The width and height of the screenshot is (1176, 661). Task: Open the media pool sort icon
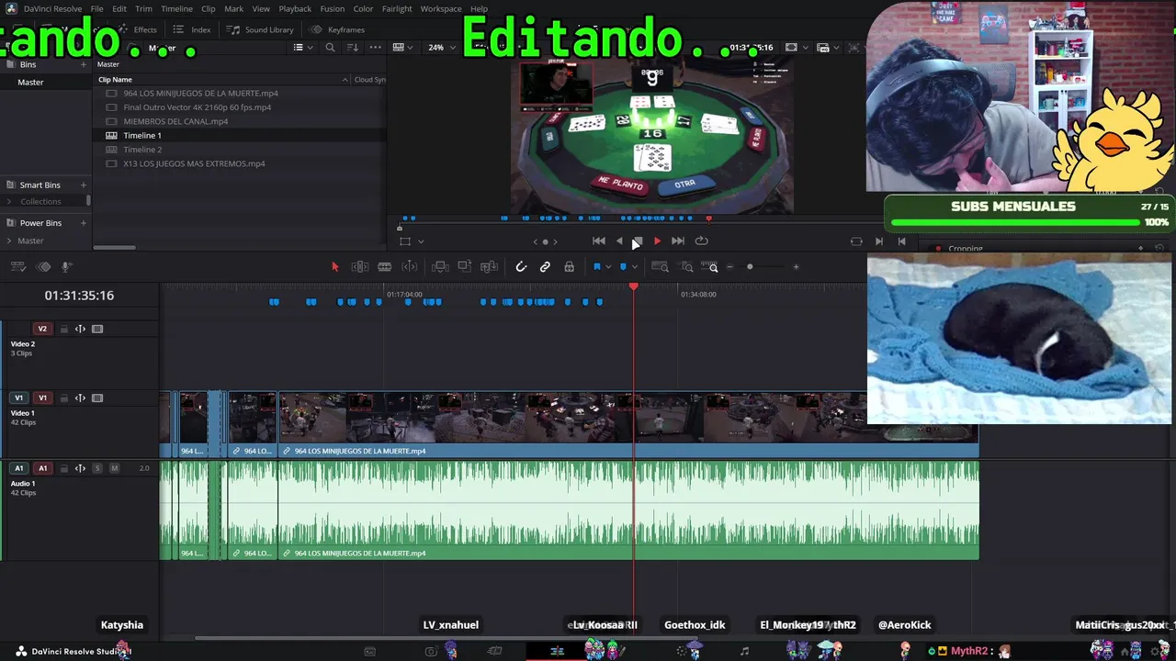tap(354, 48)
